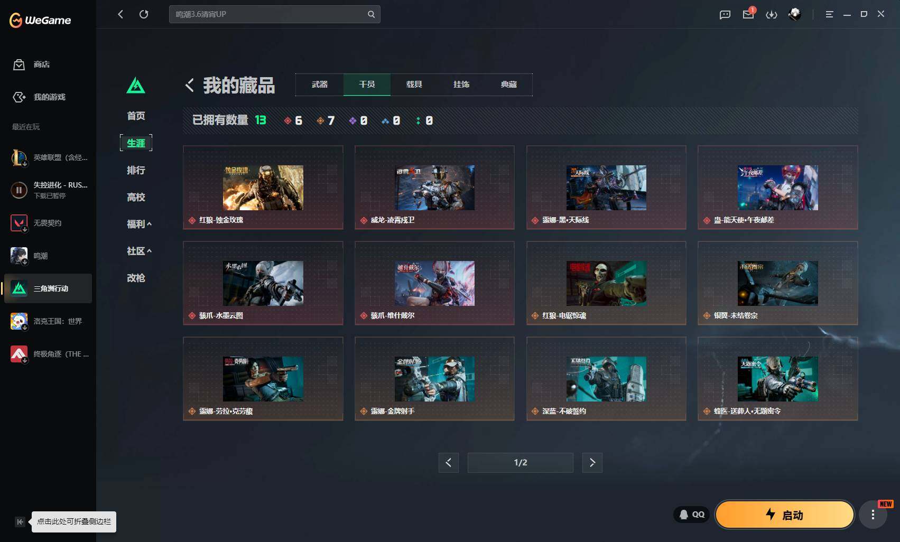900x542 pixels.
Task: Open the 蜂医-送葬人•无题密令 skin card
Action: [778, 379]
